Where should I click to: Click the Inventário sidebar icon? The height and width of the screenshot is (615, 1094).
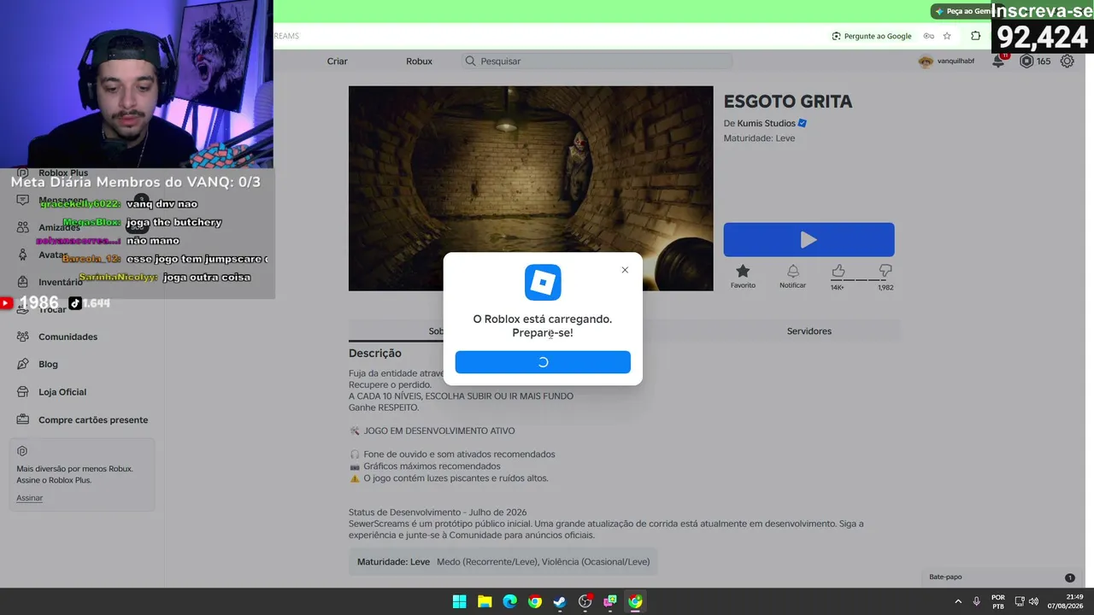23,282
